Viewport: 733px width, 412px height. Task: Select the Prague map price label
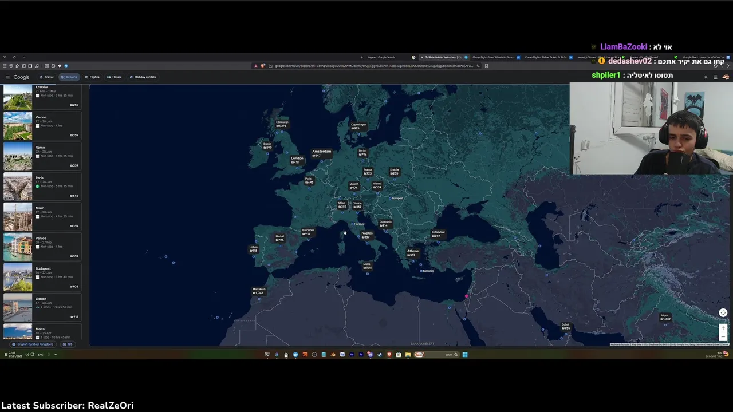coord(368,171)
